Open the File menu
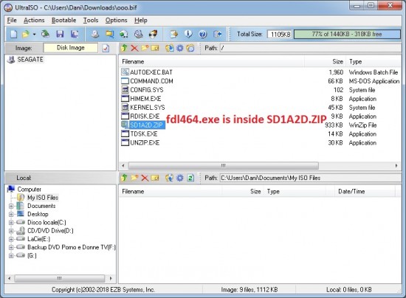This screenshot has height=298, width=406. coord(12,20)
